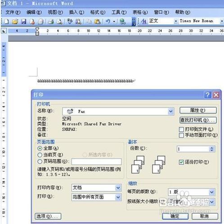This screenshot has height=224, width=224.
Task: Enable the 手动双面打印(X) checkbox
Action: pyautogui.click(x=181, y=135)
